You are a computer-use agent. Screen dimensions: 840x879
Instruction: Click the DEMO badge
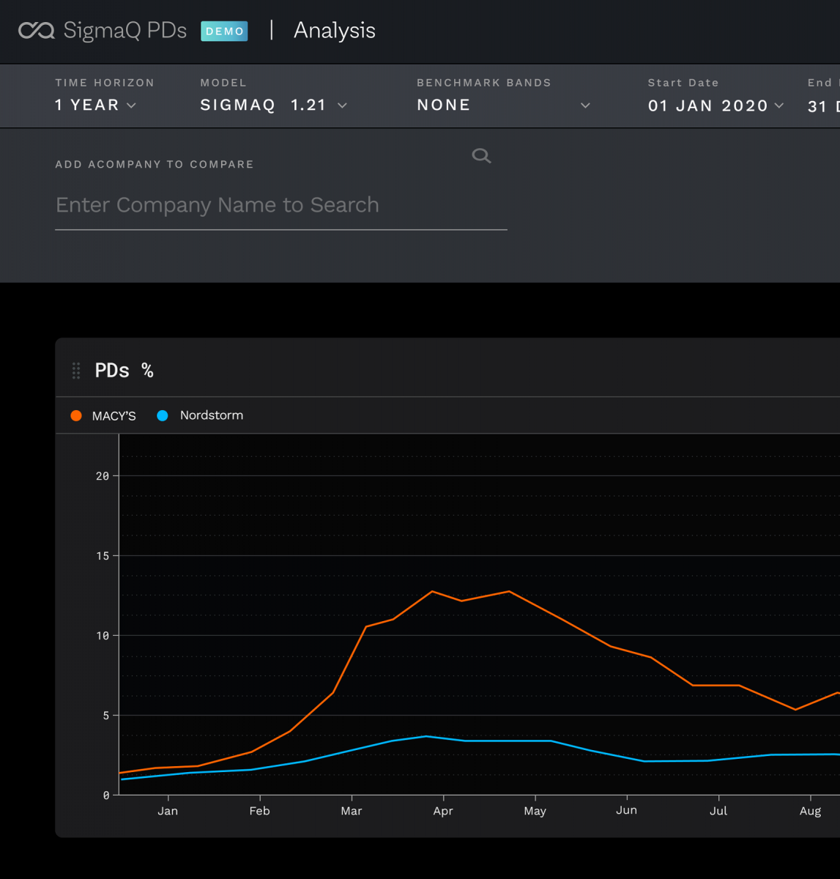pos(224,31)
